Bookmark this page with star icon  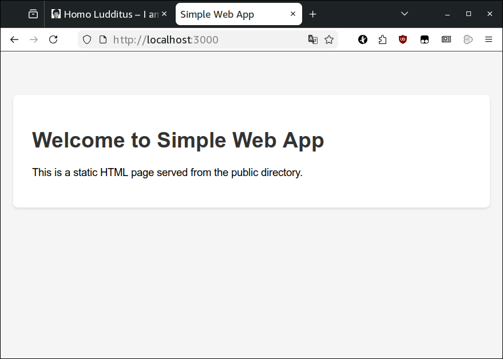[x=329, y=39]
